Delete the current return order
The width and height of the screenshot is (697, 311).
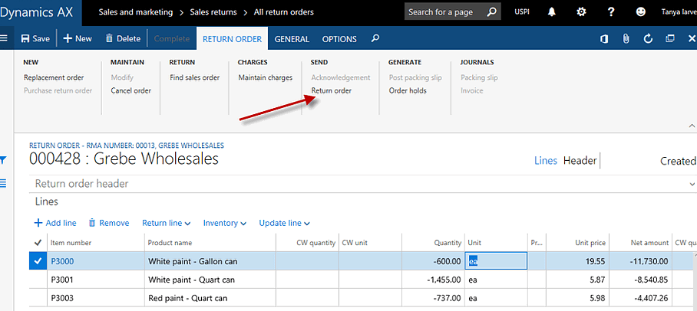[x=123, y=38]
